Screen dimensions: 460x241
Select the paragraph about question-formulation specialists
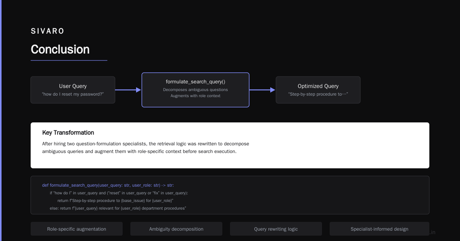click(146, 148)
